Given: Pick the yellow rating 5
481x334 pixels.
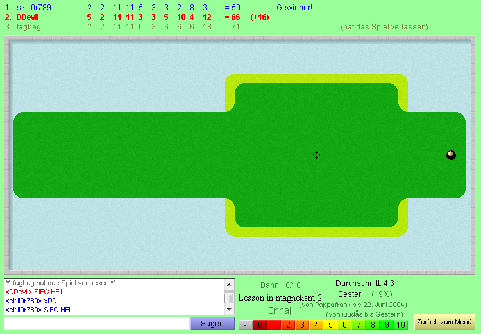Looking at the screenshot, I should pos(330,325).
